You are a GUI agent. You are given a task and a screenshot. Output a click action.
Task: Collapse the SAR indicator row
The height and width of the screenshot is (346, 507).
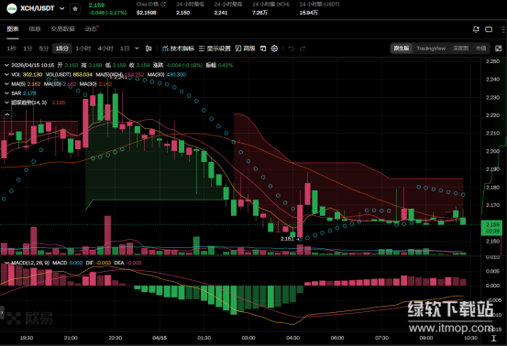coord(6,93)
